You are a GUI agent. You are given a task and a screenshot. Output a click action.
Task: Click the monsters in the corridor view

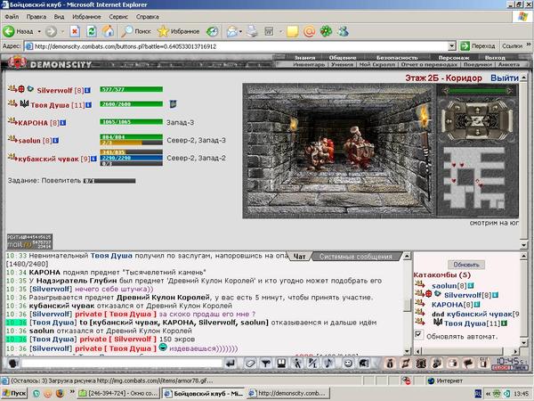click(x=339, y=149)
